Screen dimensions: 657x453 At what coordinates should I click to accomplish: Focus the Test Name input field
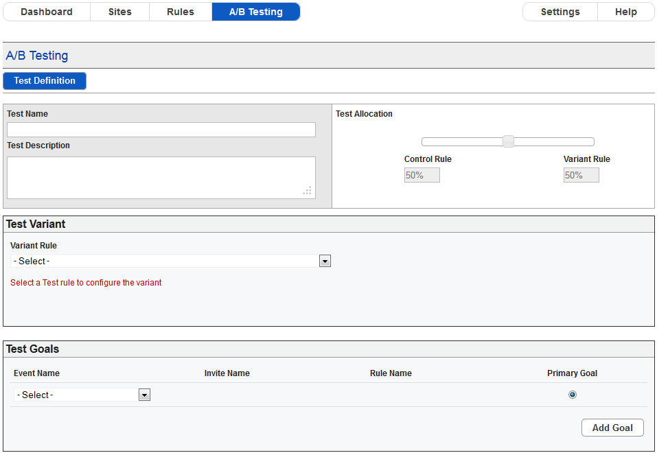point(161,130)
